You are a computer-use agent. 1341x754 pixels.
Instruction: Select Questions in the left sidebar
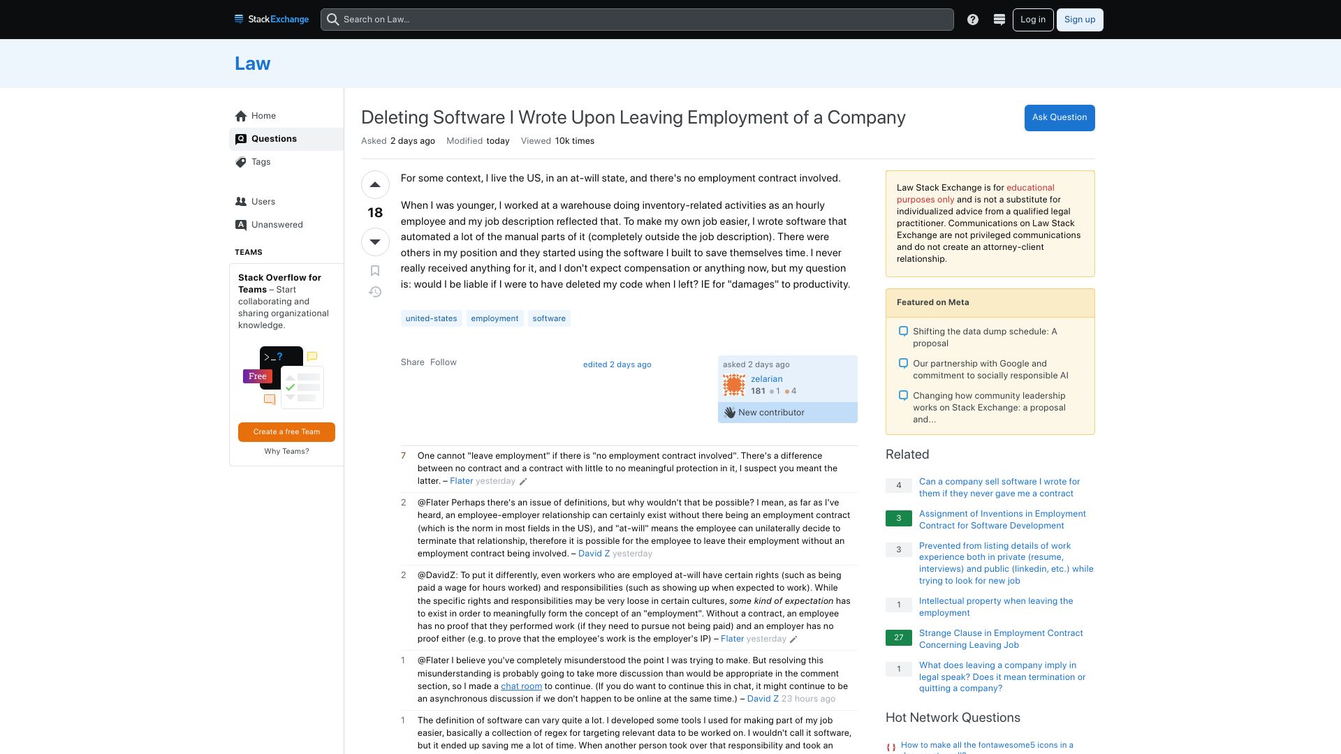[286, 139]
